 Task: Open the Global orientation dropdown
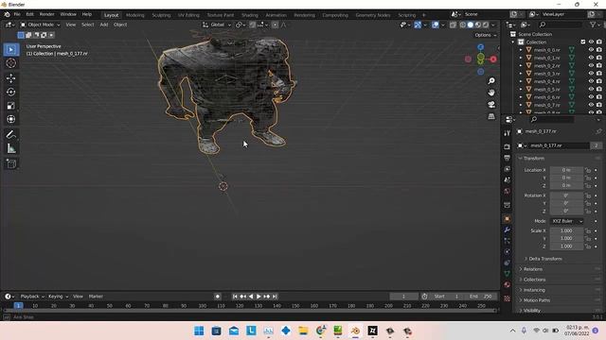click(217, 25)
